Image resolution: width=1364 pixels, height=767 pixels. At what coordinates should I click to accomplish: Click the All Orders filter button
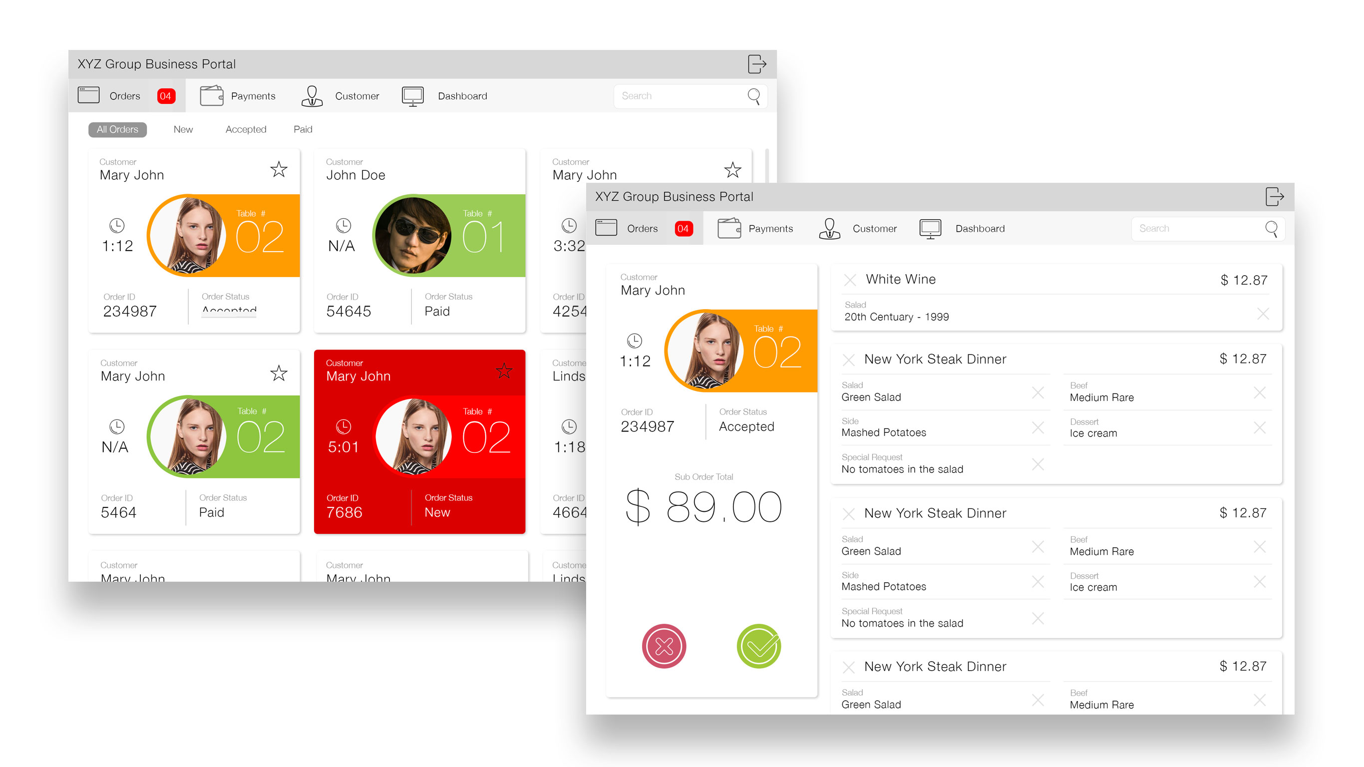coord(117,129)
